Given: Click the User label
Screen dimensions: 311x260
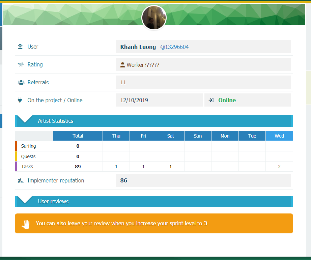Looking at the screenshot, I should (x=33, y=47).
